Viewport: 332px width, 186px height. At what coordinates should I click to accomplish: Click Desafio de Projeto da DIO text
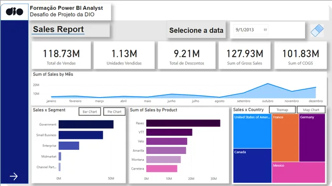62,14
